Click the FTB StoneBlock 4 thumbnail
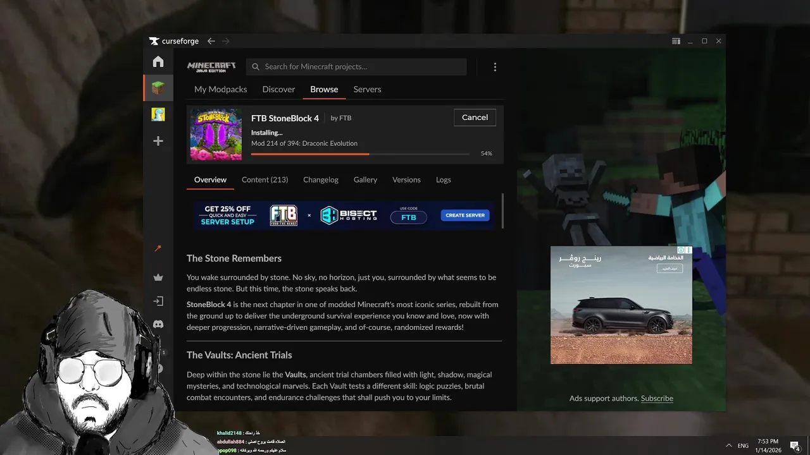This screenshot has width=810, height=455. 216,135
